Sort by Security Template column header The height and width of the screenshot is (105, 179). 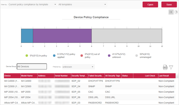(79, 76)
